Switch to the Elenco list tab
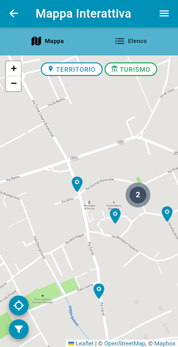Viewport: 178px width, 347px height. 131,41
